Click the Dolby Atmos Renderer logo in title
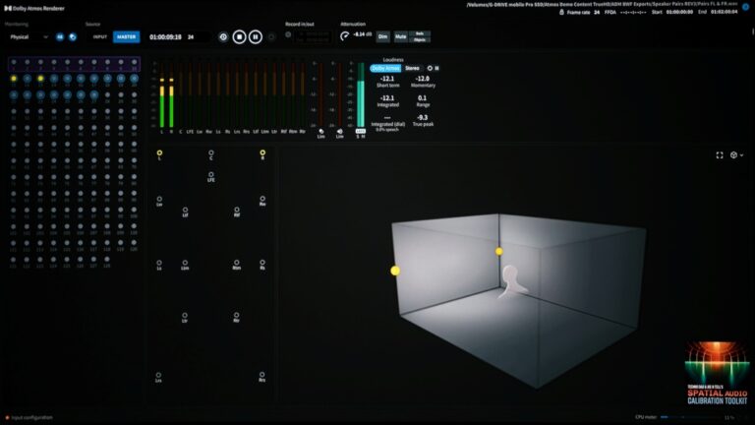This screenshot has height=425, width=755. pyautogui.click(x=7, y=8)
